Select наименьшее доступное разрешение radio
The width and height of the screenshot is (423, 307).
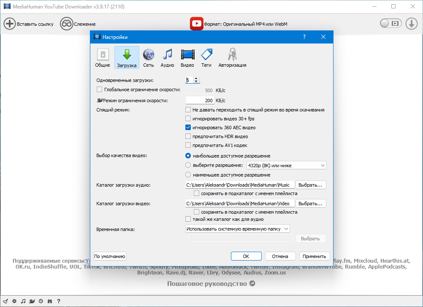tap(188, 174)
